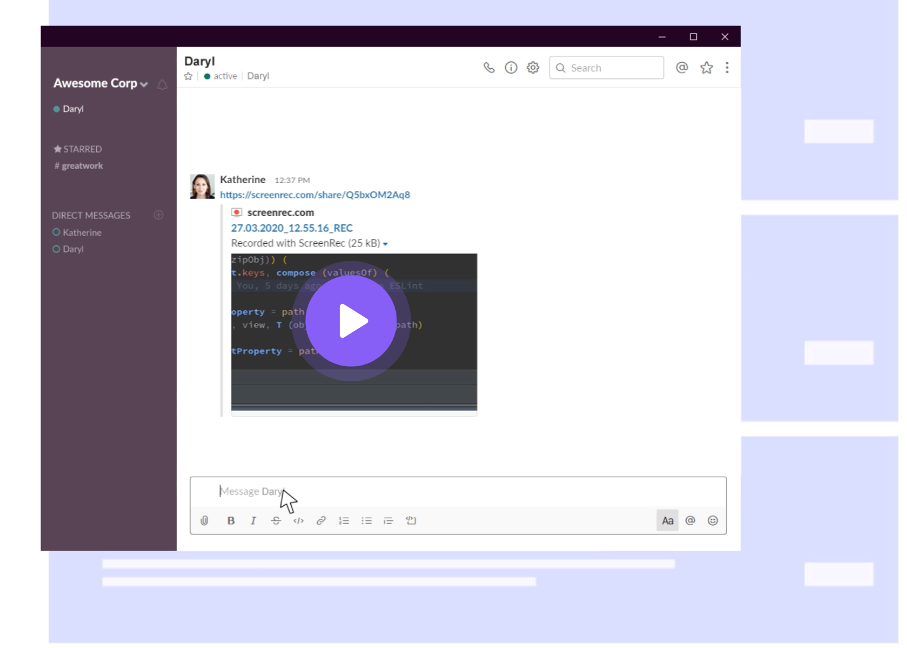This screenshot has height=648, width=907.
Task: Click the DIRECT MESSAGES section header
Action: [91, 215]
